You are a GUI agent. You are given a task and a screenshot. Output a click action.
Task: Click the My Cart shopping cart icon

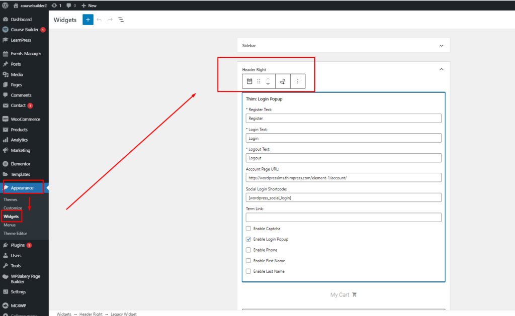pyautogui.click(x=355, y=295)
